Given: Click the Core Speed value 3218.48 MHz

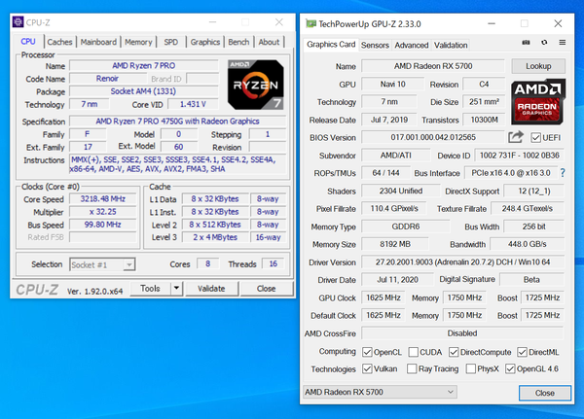Looking at the screenshot, I should [103, 198].
